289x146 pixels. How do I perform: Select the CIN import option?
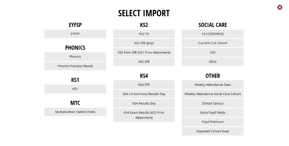click(x=213, y=52)
